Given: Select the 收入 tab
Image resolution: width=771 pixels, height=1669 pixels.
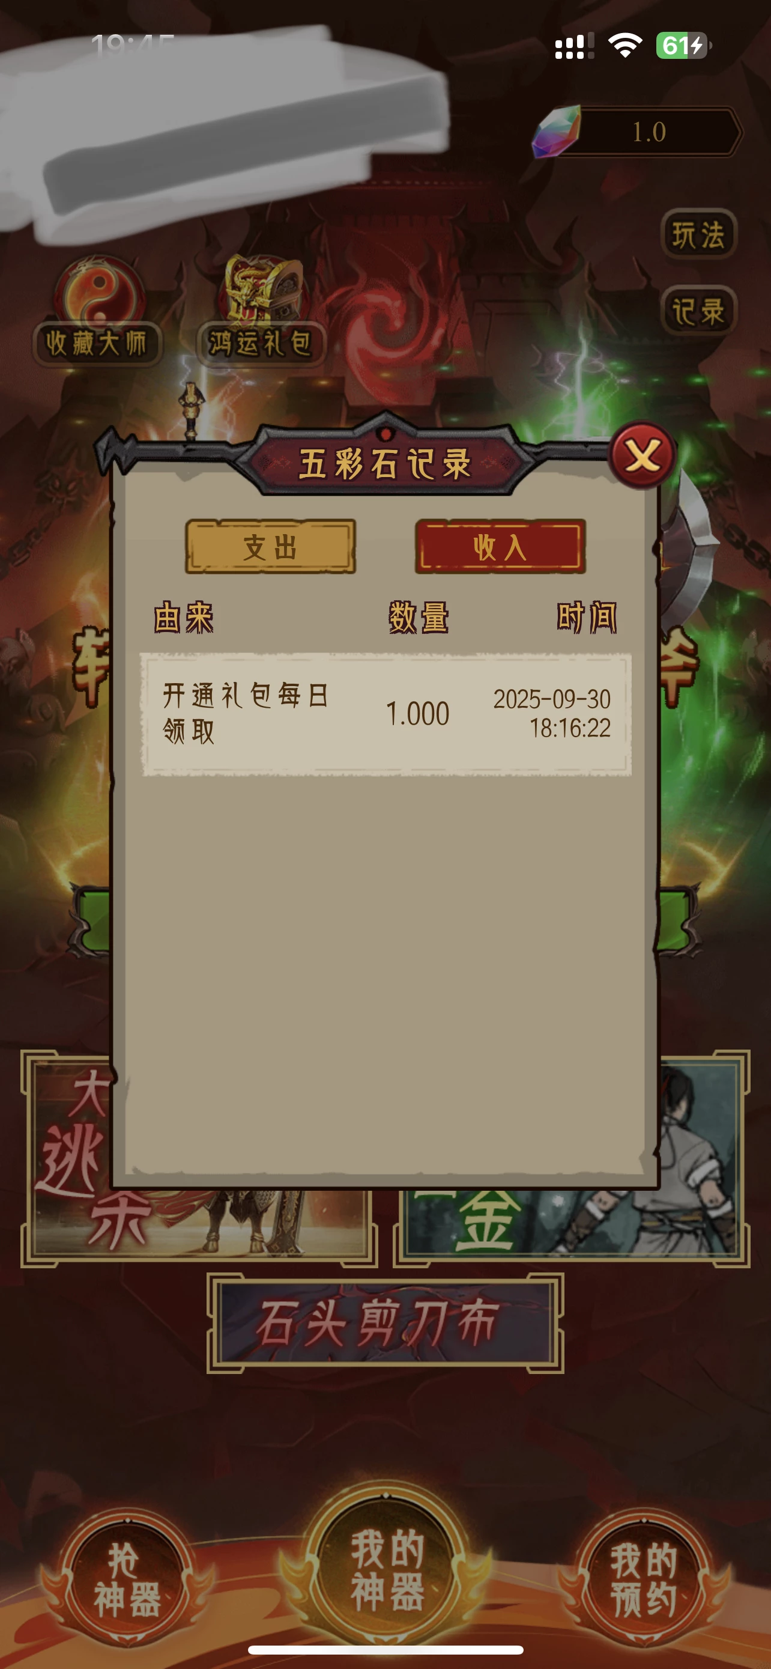Looking at the screenshot, I should 500,546.
